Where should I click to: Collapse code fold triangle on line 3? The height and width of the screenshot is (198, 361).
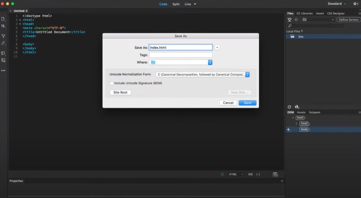(x=20, y=24)
